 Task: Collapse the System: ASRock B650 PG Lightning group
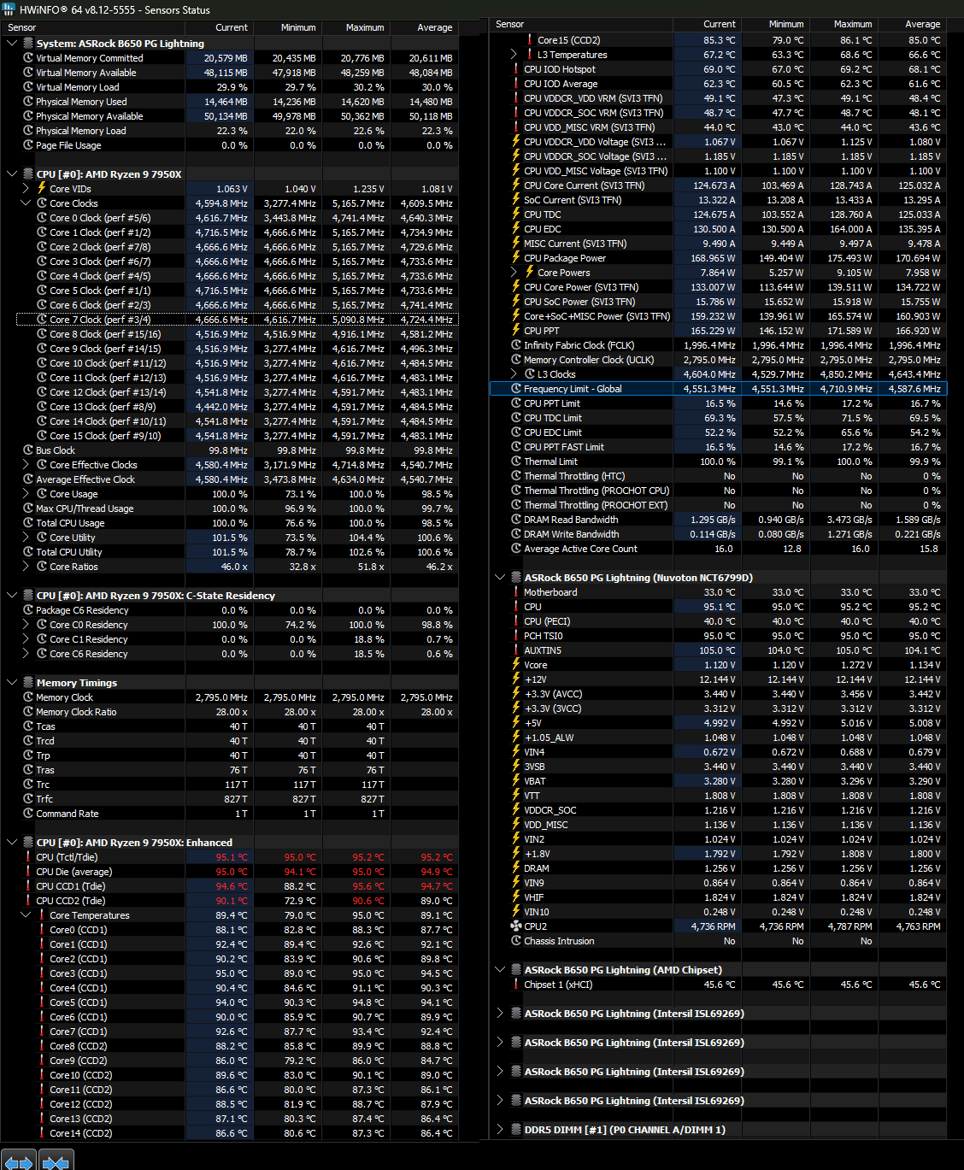pyautogui.click(x=12, y=44)
